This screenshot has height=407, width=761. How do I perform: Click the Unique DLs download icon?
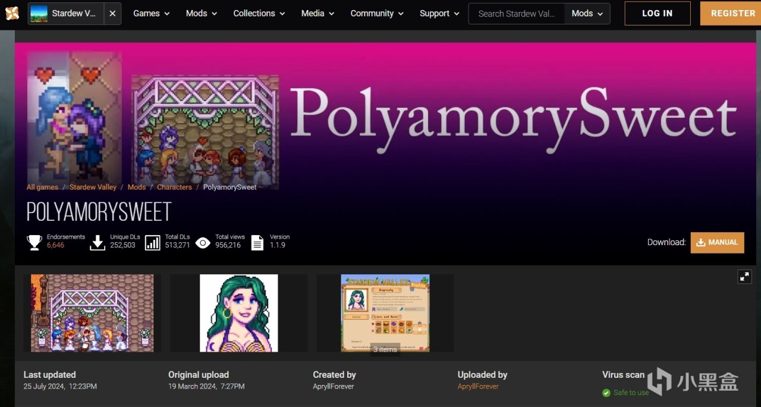point(98,242)
